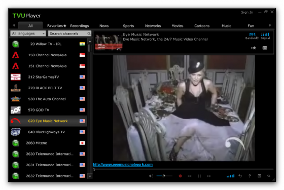Open the Movies category tab
Viewport: 284px width, 190px height.
pyautogui.click(x=177, y=26)
